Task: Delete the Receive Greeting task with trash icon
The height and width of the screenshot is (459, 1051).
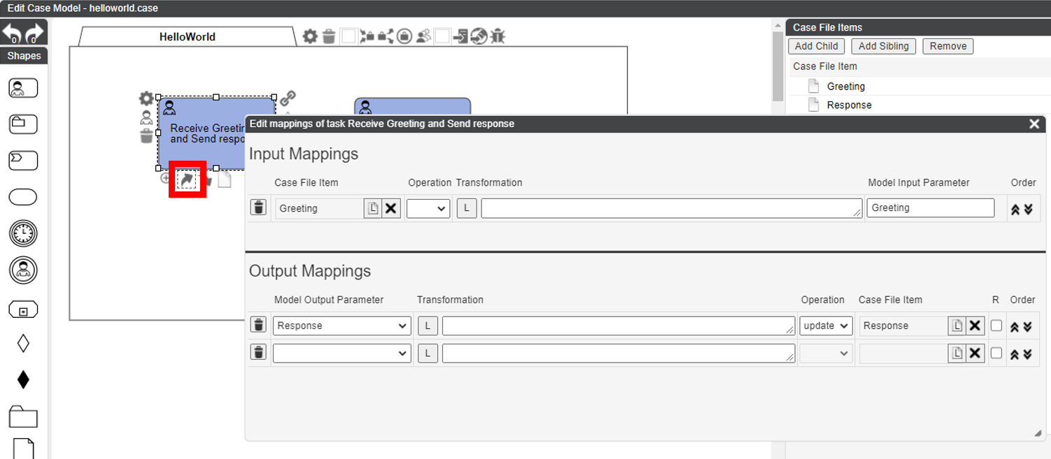Action: pyautogui.click(x=146, y=136)
